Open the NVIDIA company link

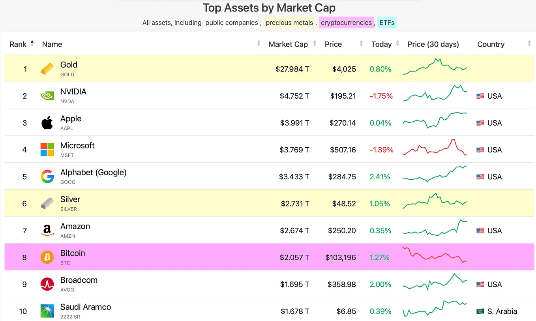tap(73, 92)
